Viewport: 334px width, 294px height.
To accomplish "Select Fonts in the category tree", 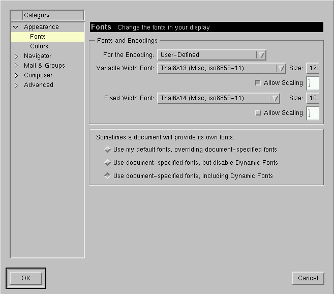I will [x=38, y=37].
